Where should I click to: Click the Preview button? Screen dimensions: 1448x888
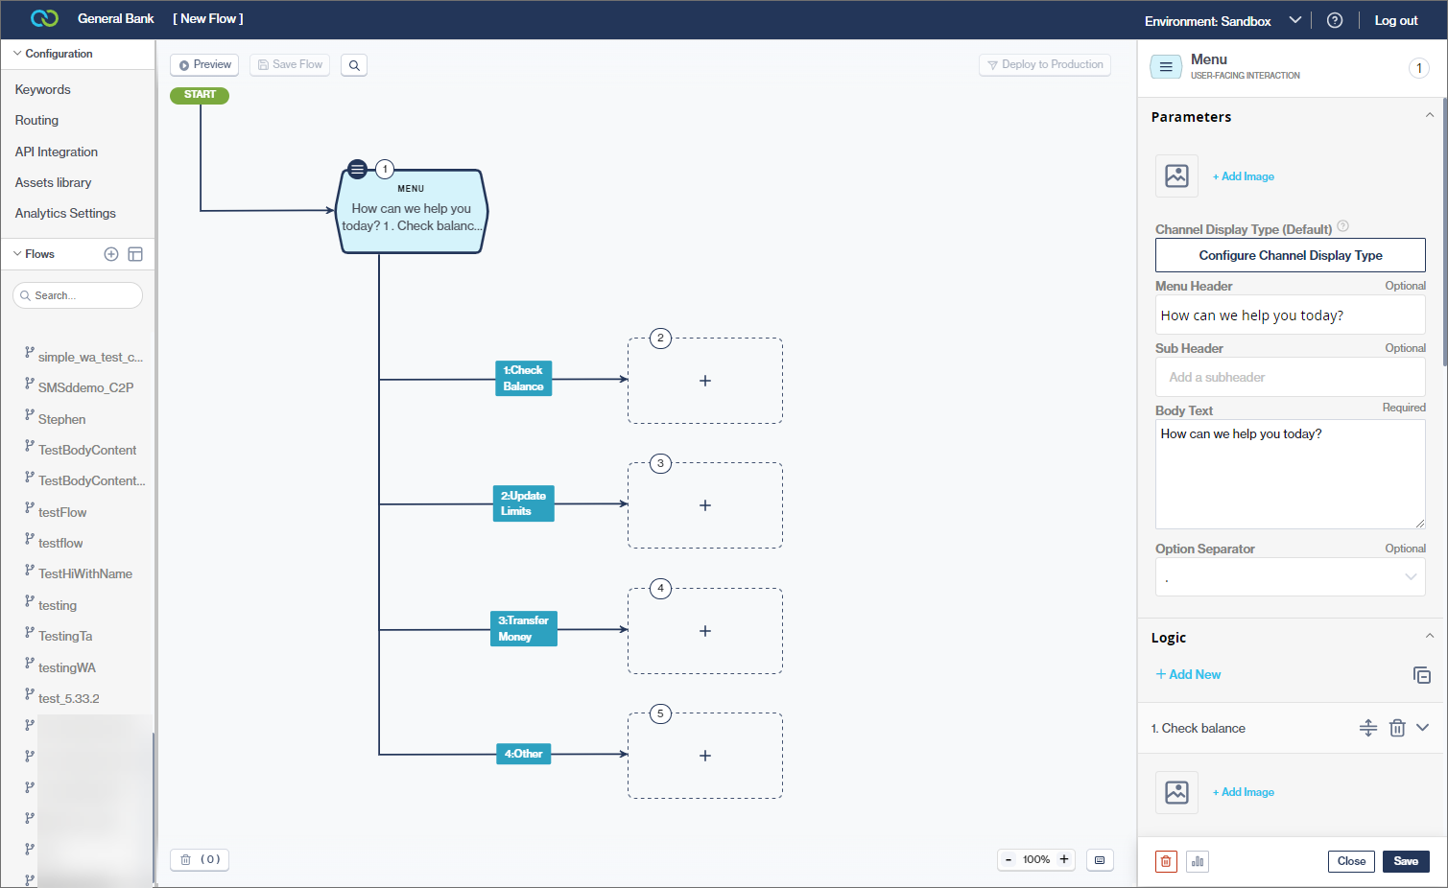tap(203, 64)
